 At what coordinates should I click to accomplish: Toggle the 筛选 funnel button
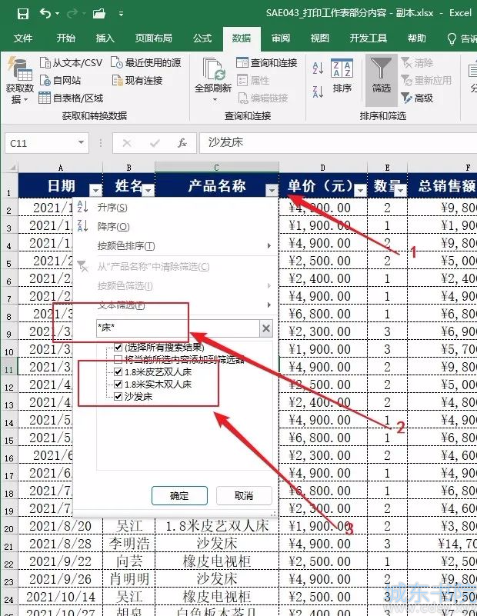[381, 80]
